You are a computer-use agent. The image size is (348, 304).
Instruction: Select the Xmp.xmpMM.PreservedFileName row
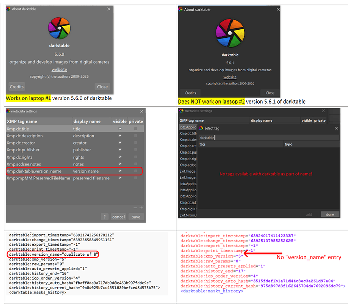[x=75, y=178]
